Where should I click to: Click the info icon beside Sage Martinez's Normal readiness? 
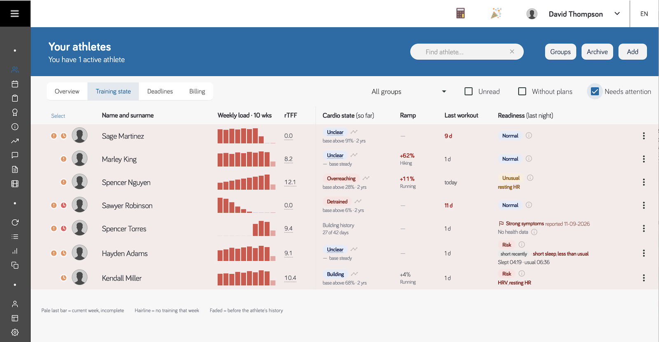[x=529, y=136]
